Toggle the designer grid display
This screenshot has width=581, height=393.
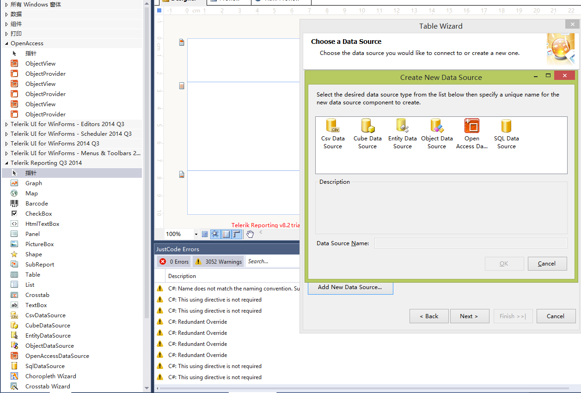(x=205, y=234)
